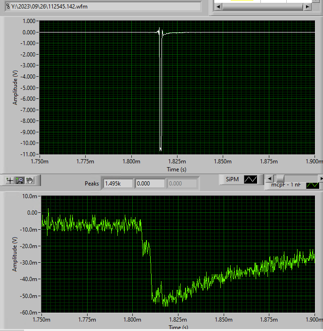Click the greyed-out Peaks 0.000 field
Image resolution: width=323 pixels, height=331 pixels.
tap(182, 184)
